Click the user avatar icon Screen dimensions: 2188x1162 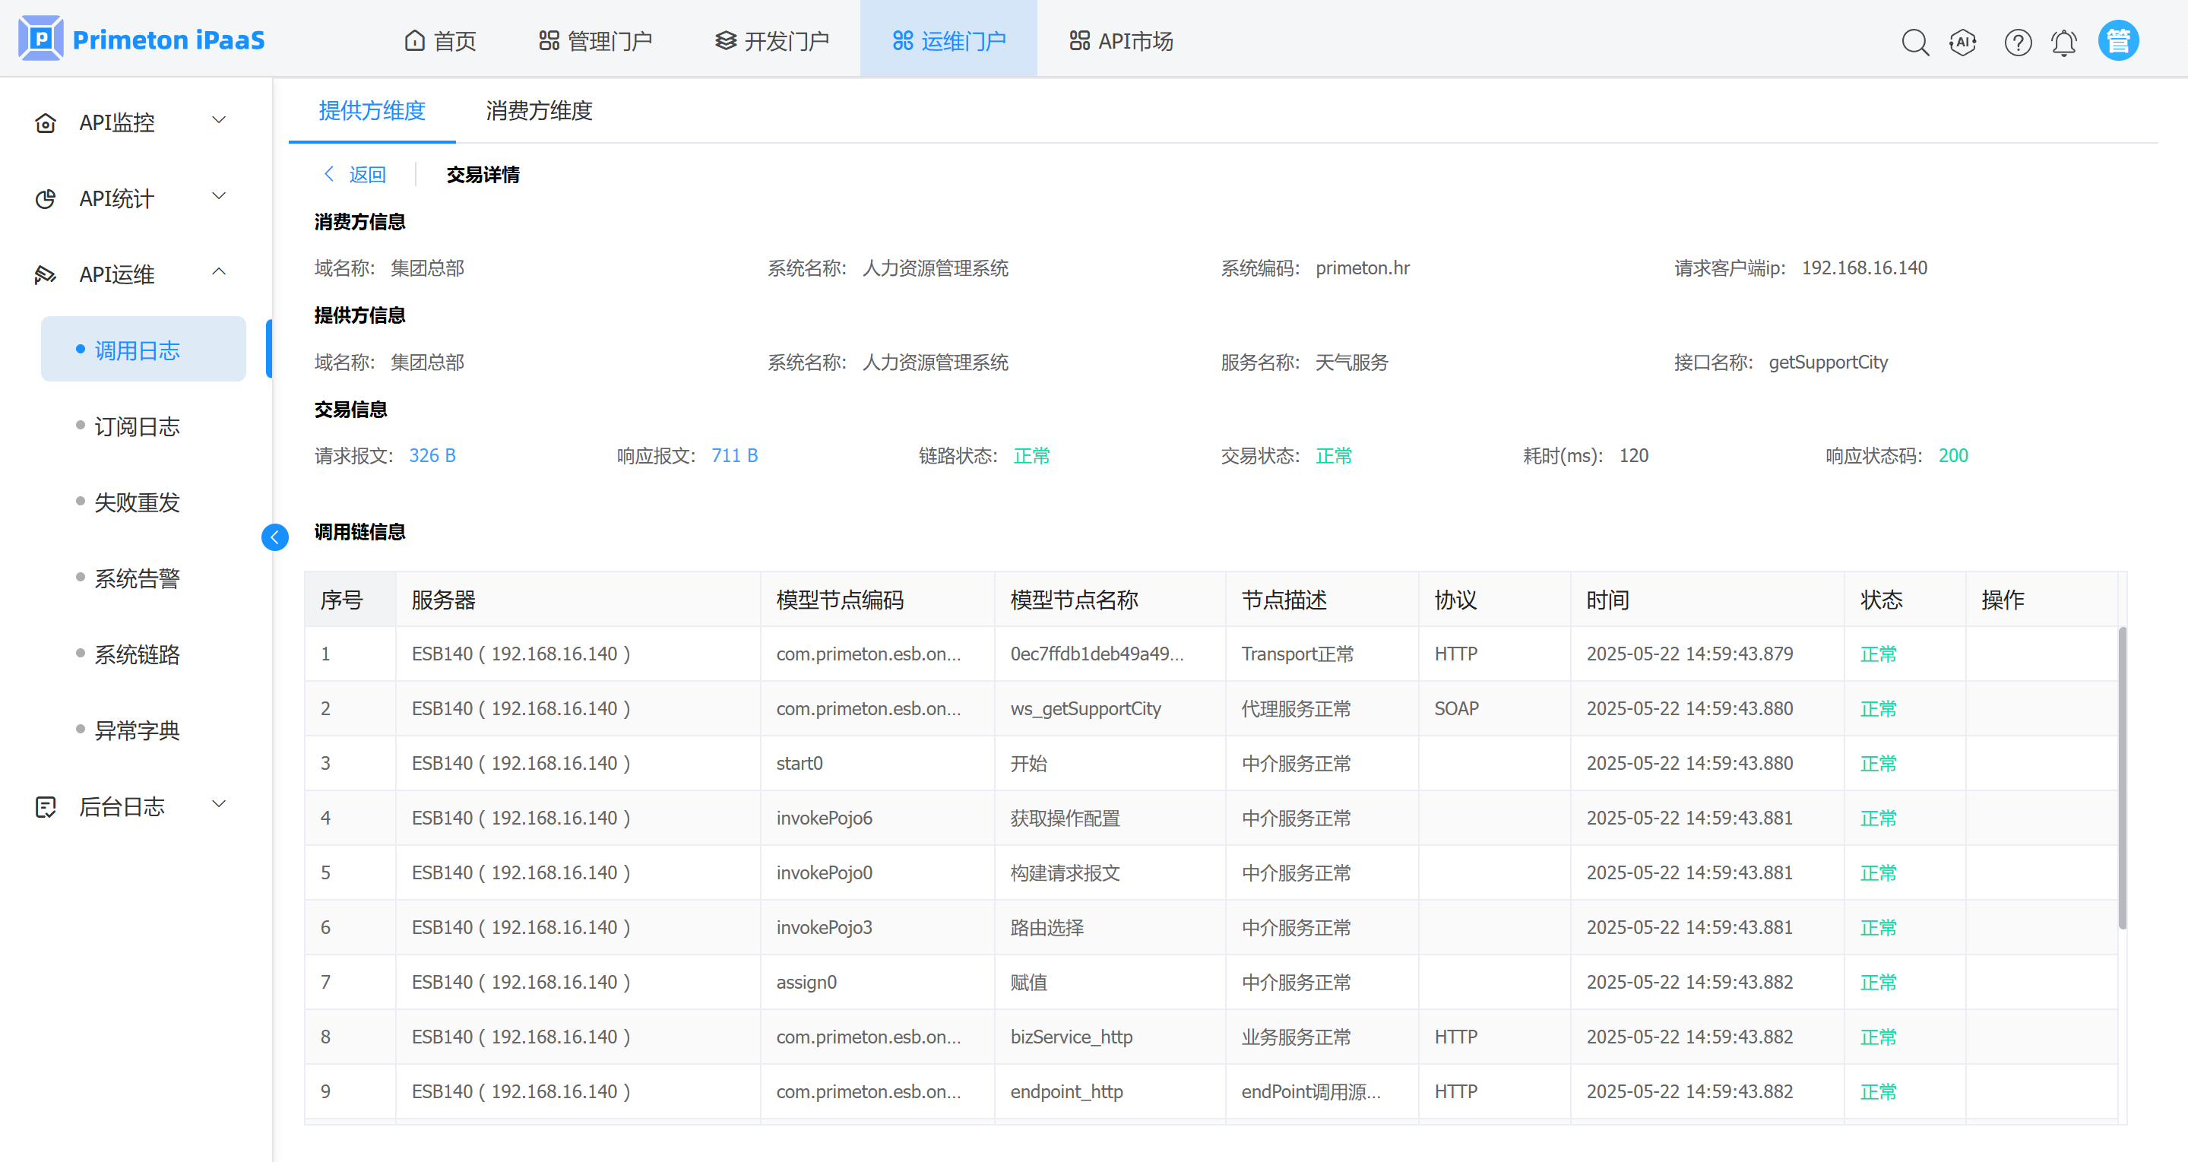click(x=2118, y=40)
